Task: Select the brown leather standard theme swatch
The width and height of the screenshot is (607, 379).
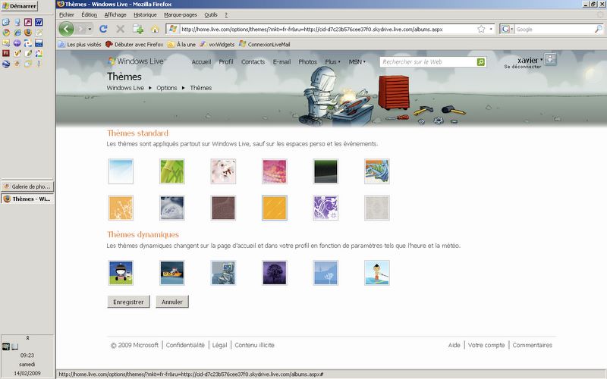Action: click(223, 208)
